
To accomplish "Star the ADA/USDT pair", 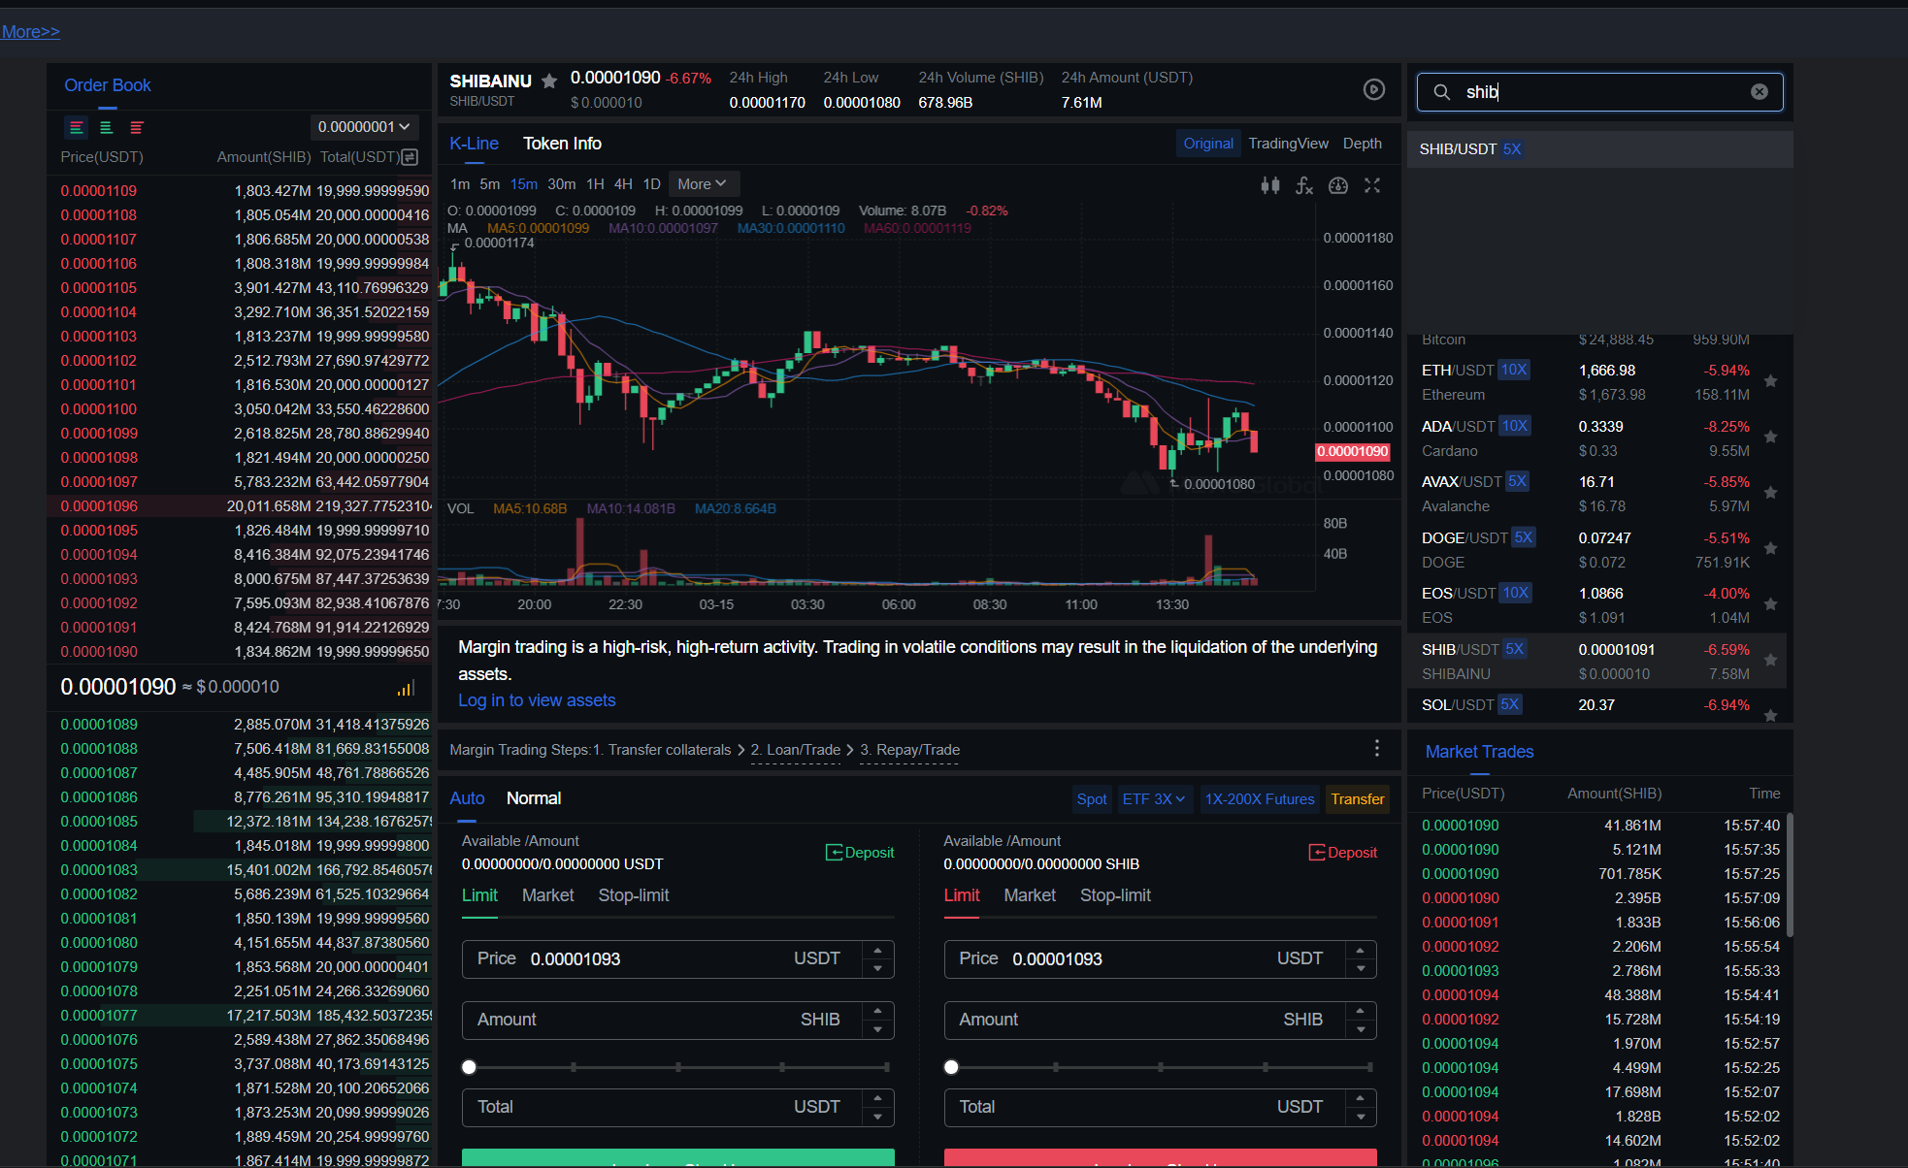I will [1770, 437].
